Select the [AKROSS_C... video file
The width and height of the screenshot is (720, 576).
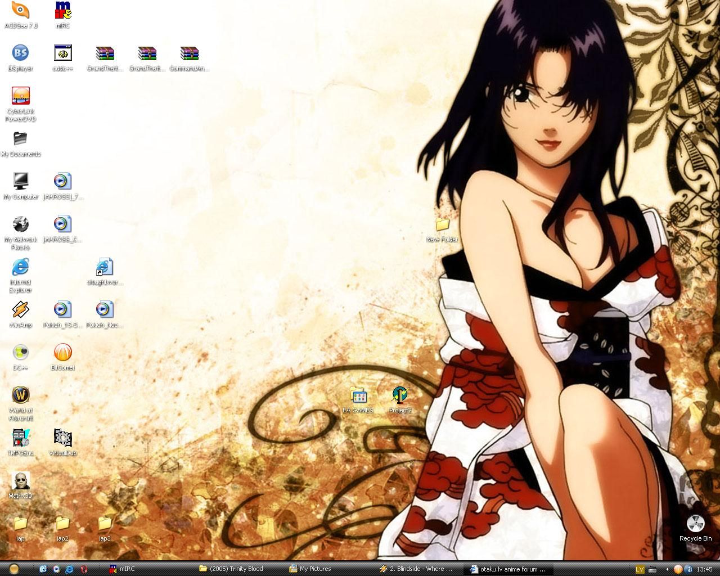click(x=63, y=229)
